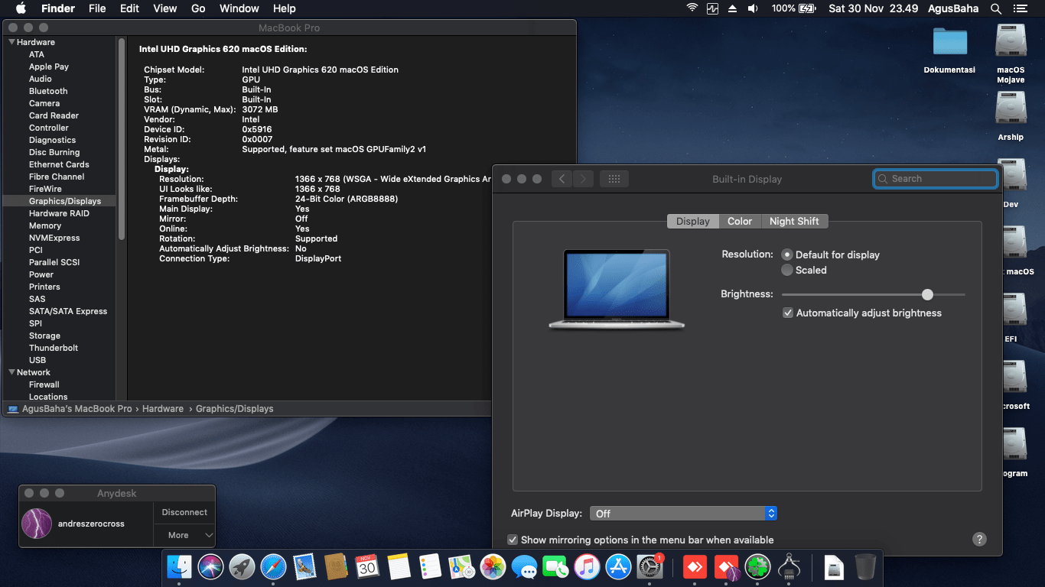Open the AirPlay Display dropdown

click(682, 514)
